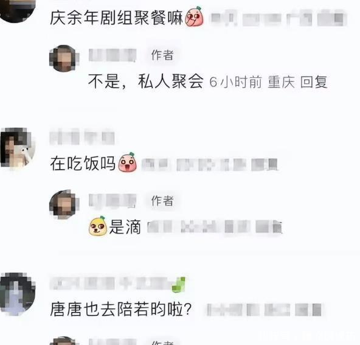
Task: Tap the laughing peach emoji after 庆余年剧组聚餐嘛
Action: click(194, 16)
